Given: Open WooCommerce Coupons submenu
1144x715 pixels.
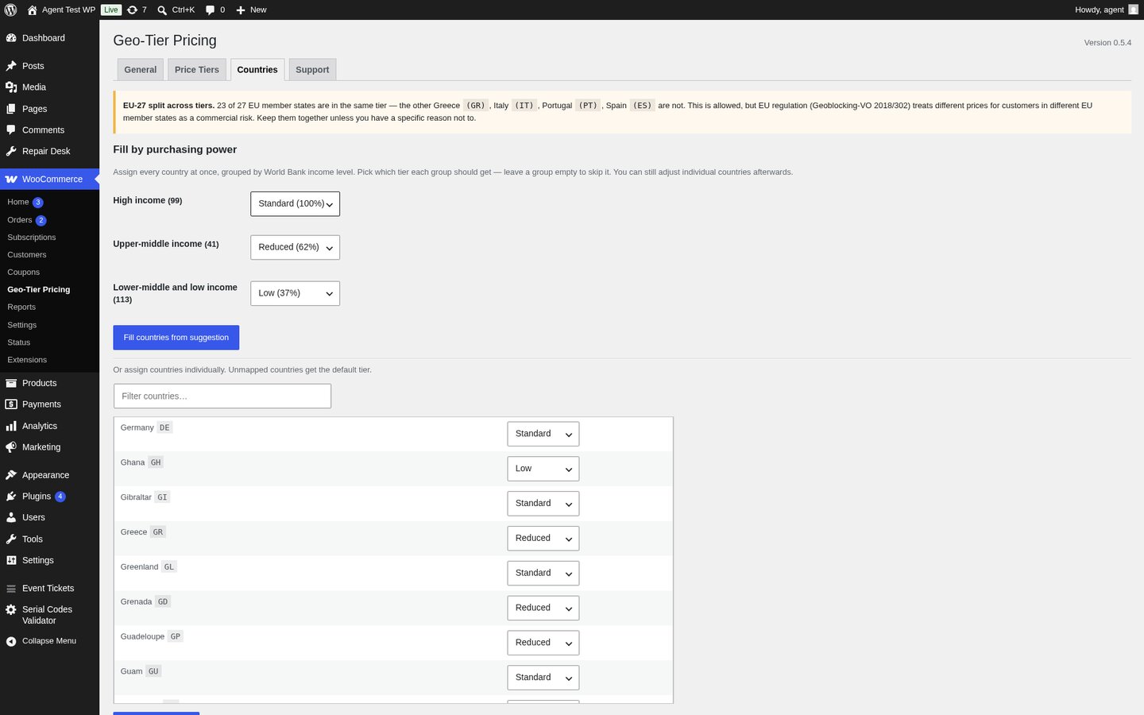Looking at the screenshot, I should pyautogui.click(x=24, y=272).
